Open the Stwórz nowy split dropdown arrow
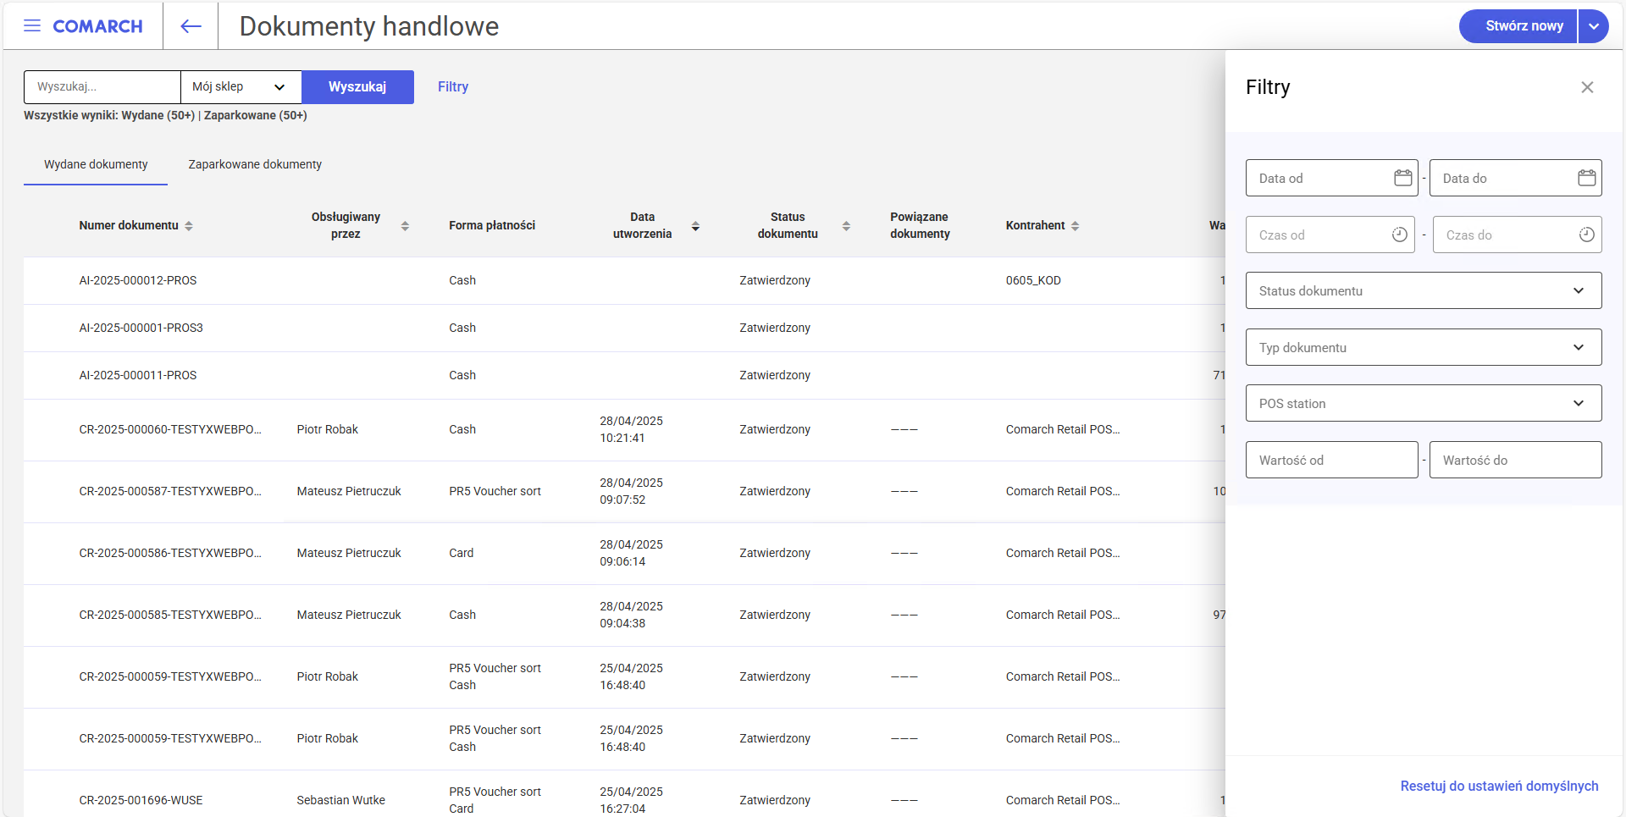This screenshot has width=1626, height=817. pyautogui.click(x=1593, y=26)
